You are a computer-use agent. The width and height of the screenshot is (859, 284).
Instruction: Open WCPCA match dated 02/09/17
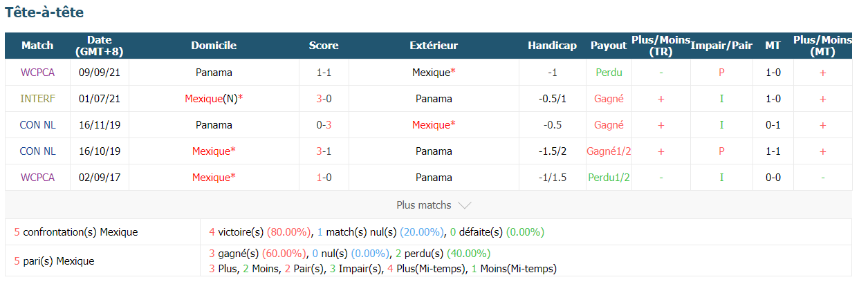[x=37, y=178]
